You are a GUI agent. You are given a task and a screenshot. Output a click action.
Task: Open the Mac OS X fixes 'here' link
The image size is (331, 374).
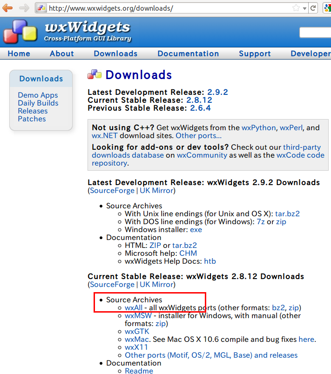306,339
